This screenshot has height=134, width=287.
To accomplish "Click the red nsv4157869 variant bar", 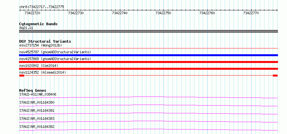I will coord(148,62).
